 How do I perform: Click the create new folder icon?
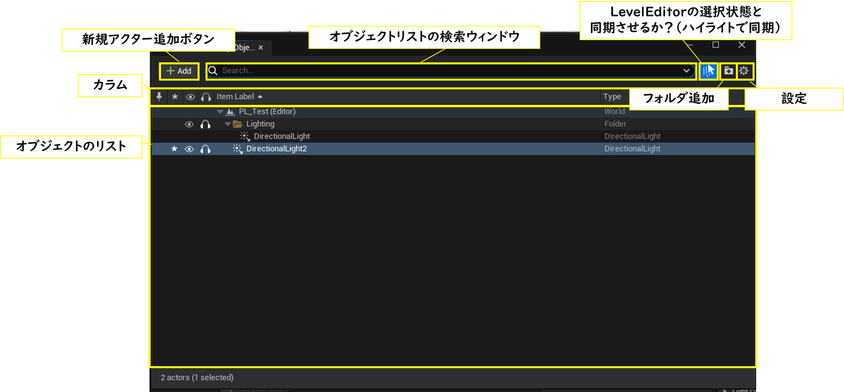point(728,71)
